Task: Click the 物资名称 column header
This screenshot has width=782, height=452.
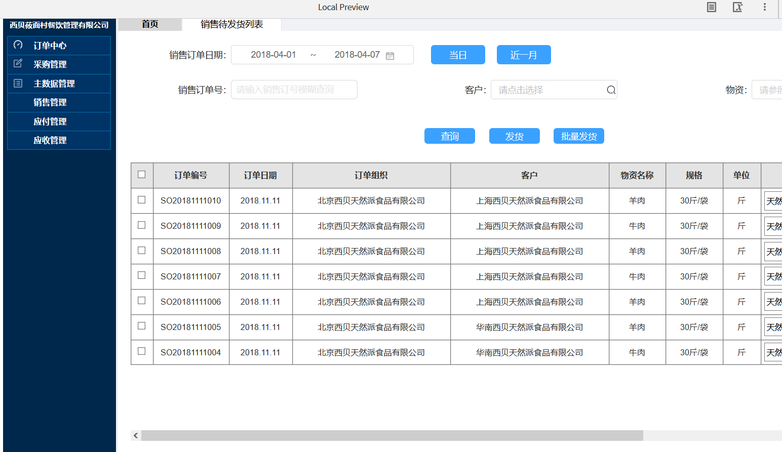Action: (x=637, y=175)
